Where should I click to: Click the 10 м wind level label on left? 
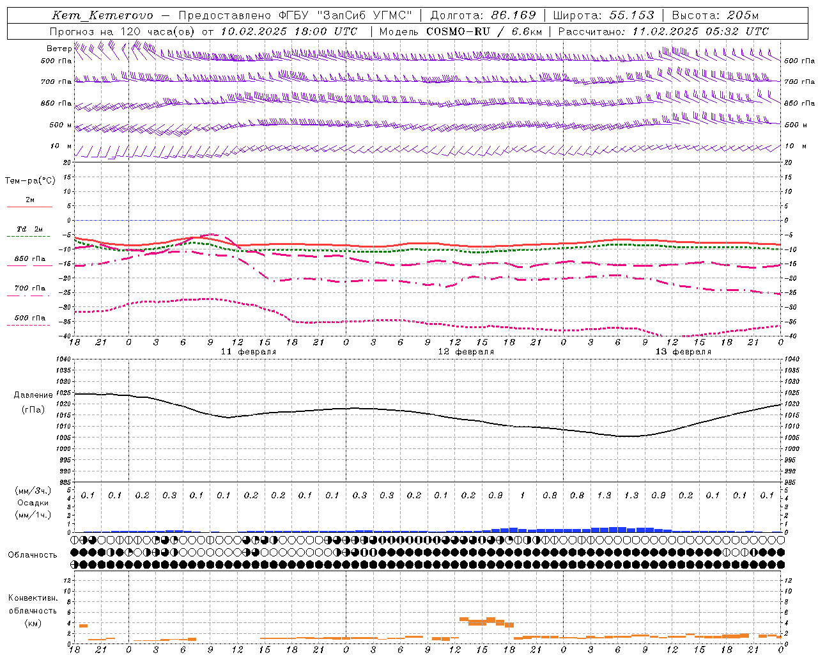point(61,146)
